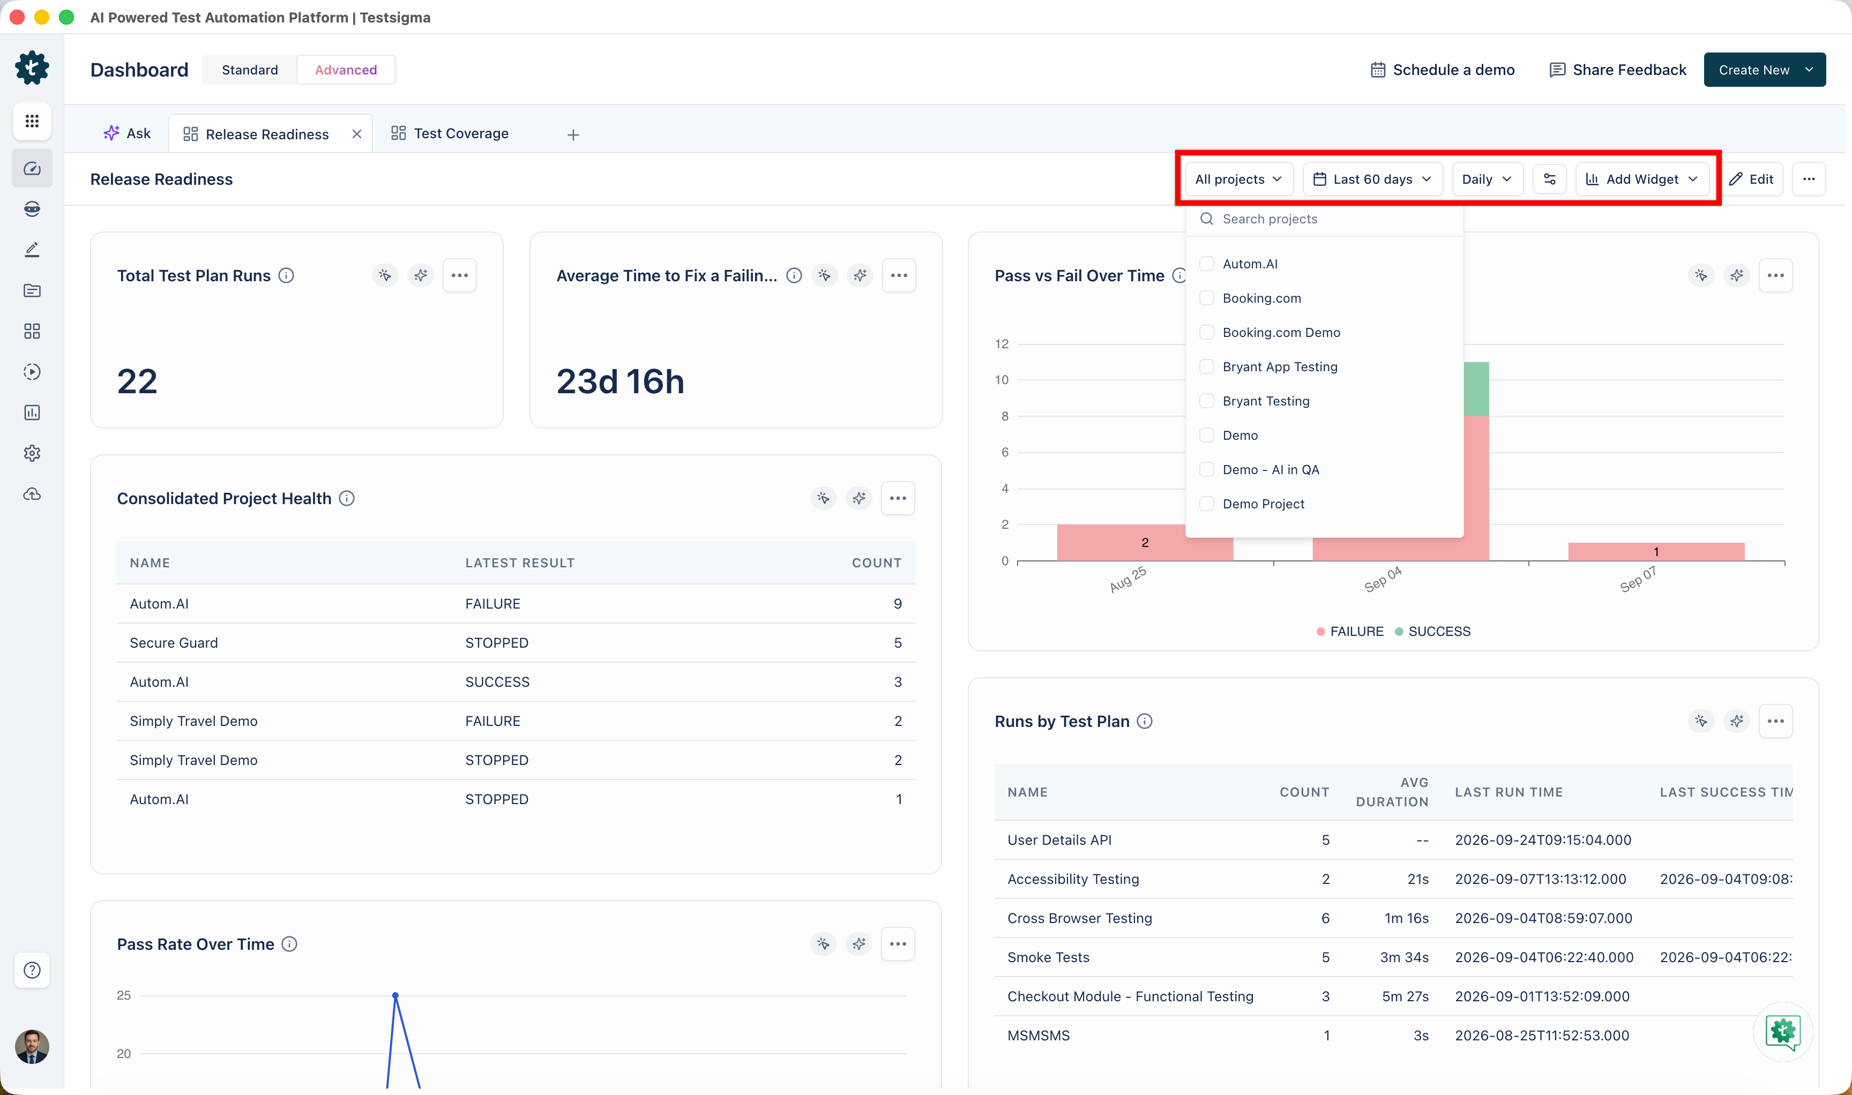
Task: Focus the Search projects input field
Action: 1325,219
